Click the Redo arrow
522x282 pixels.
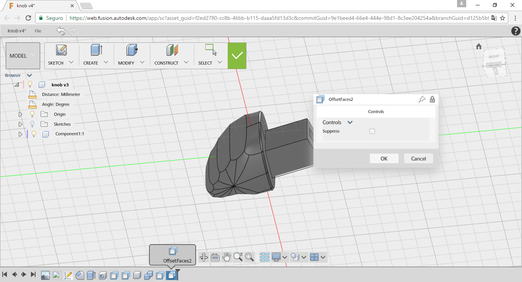coord(72,31)
